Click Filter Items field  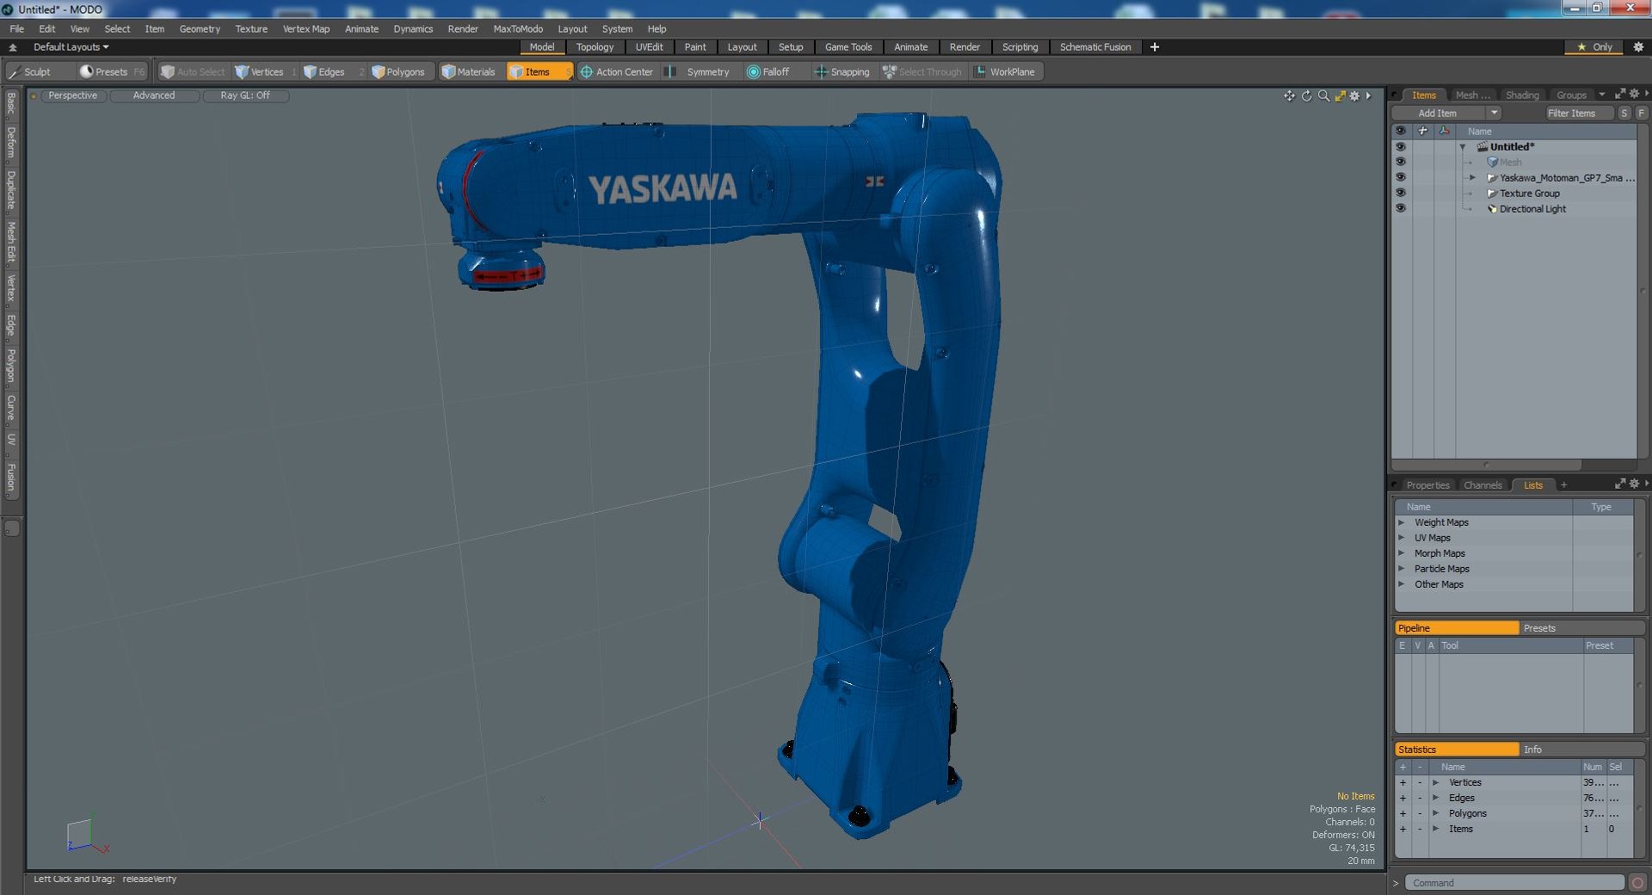(1578, 114)
